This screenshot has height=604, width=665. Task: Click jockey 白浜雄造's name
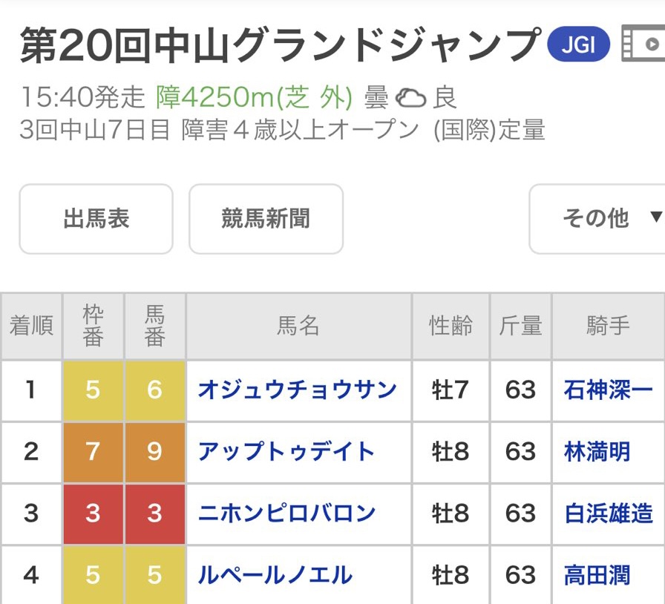tap(609, 513)
